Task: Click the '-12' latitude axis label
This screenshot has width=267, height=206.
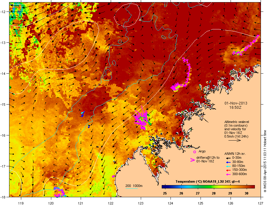Action: [3, 12]
